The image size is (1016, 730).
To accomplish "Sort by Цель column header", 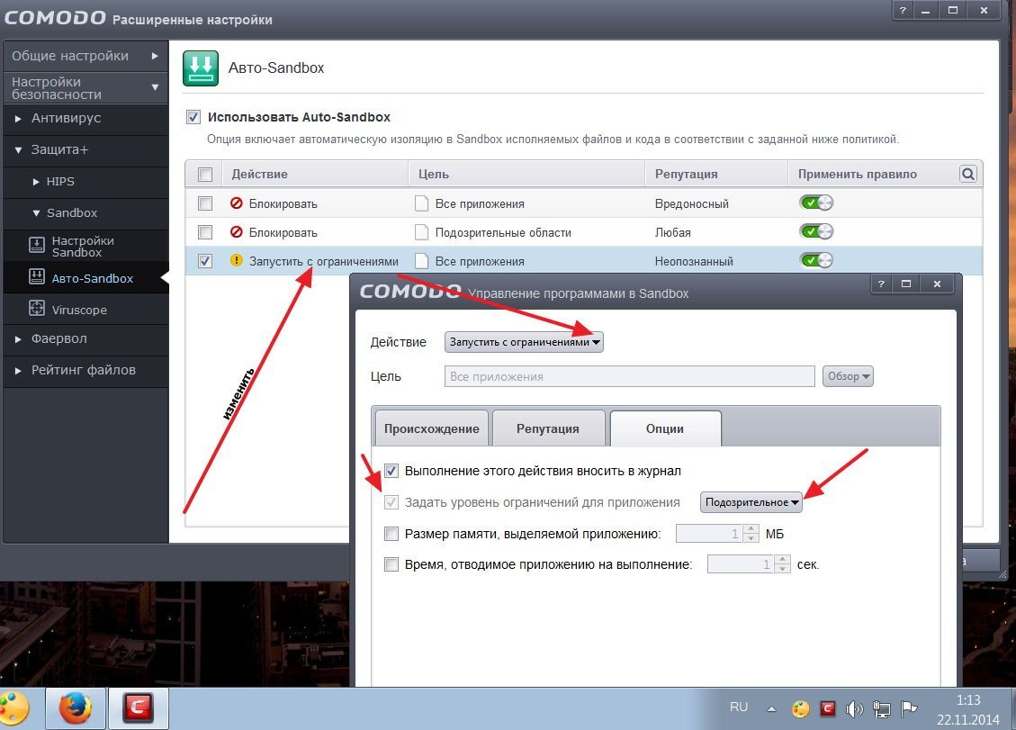I will tap(526, 174).
